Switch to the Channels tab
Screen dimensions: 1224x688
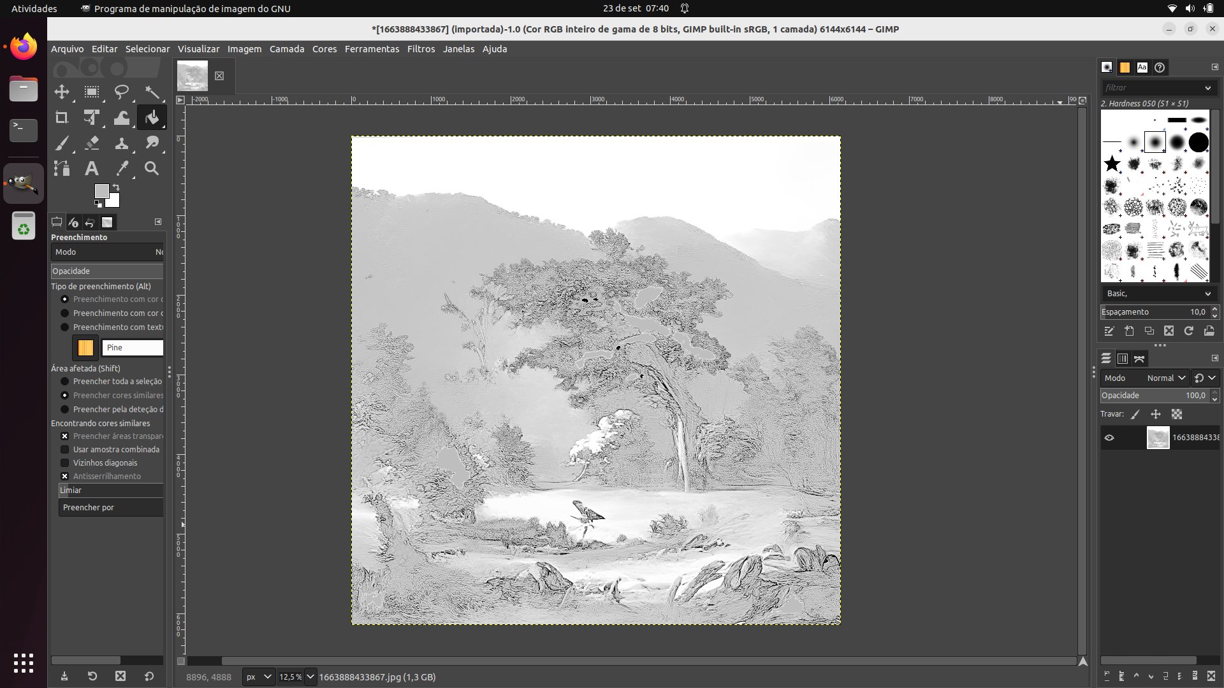click(x=1123, y=359)
